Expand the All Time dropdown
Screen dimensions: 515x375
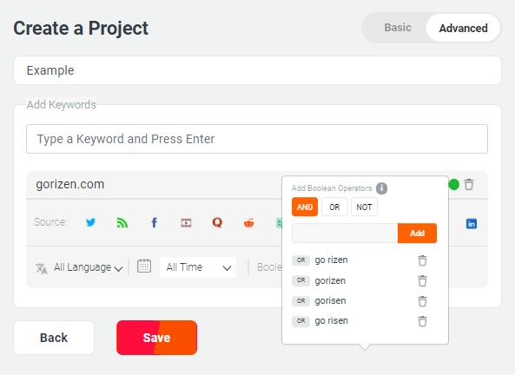pyautogui.click(x=198, y=267)
